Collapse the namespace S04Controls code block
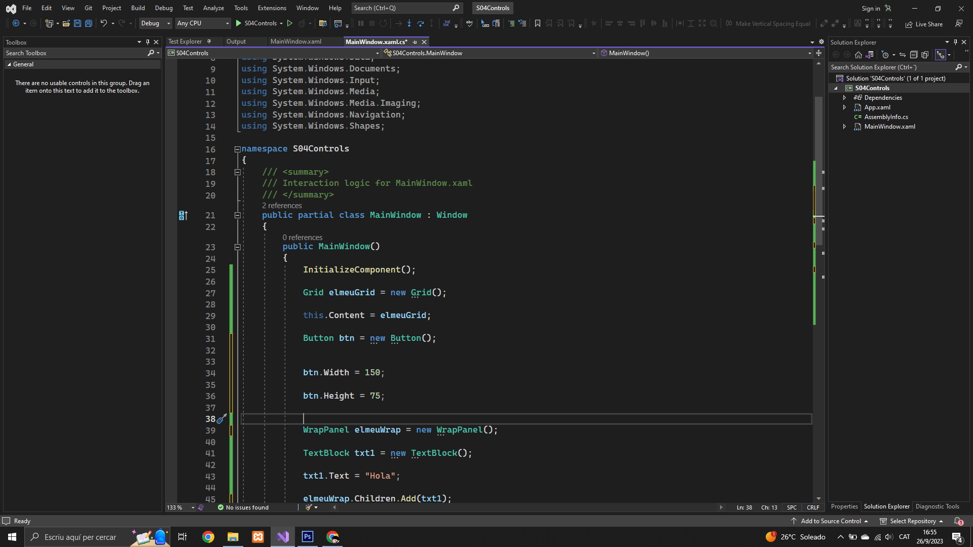 pos(237,149)
